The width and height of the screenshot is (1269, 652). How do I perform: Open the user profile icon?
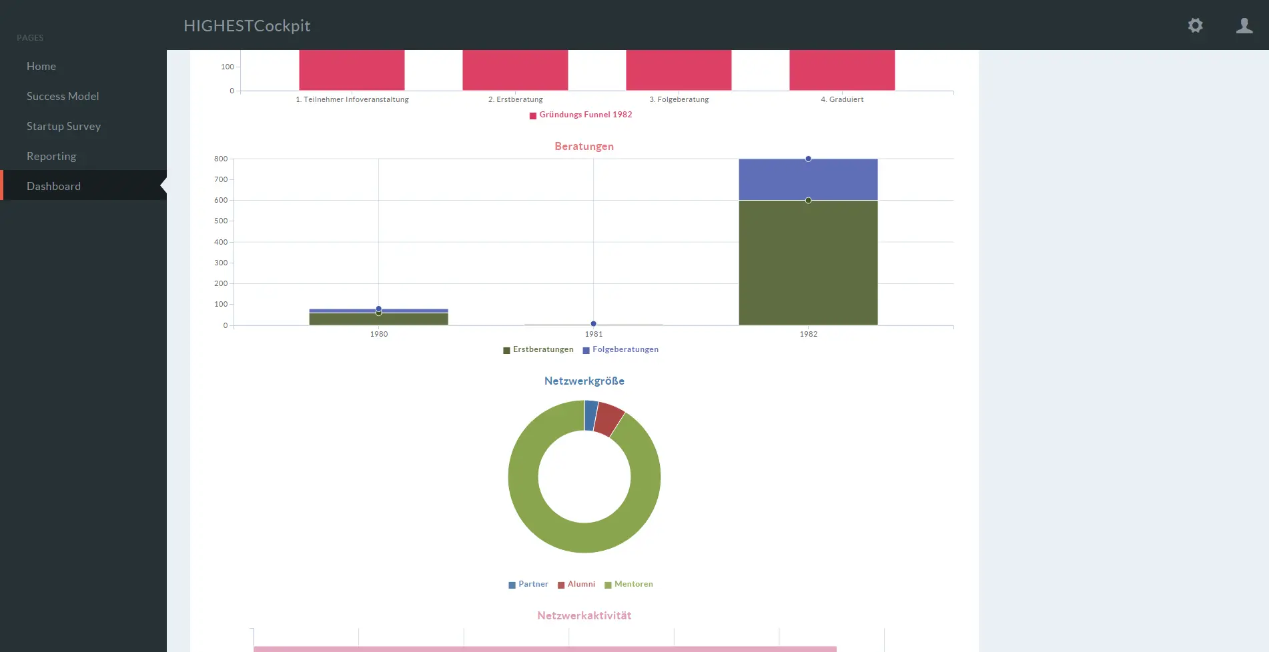(1244, 25)
